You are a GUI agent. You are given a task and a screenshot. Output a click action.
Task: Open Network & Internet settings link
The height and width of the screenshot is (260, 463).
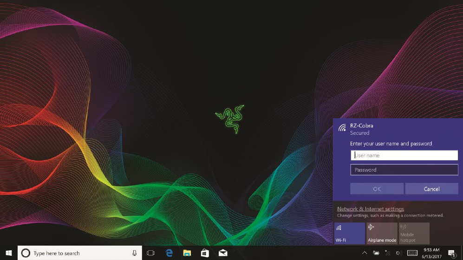tap(371, 209)
